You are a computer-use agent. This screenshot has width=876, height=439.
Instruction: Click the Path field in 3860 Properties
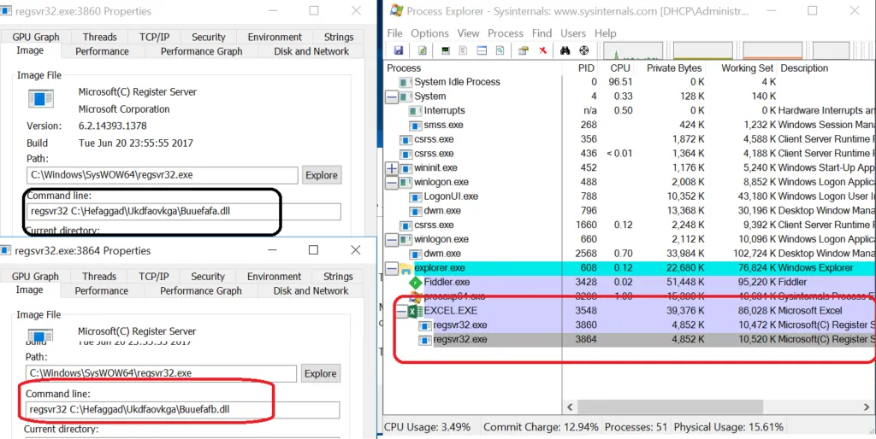162,174
